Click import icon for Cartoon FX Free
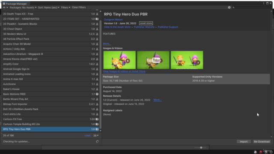The width and height of the screenshot is (274, 154). click(97, 119)
